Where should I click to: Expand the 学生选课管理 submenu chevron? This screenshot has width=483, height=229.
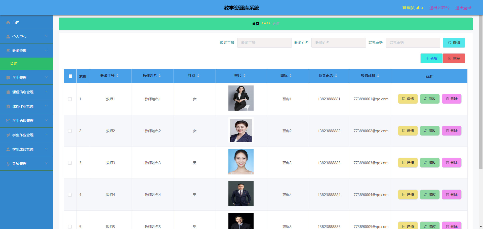[47, 120]
